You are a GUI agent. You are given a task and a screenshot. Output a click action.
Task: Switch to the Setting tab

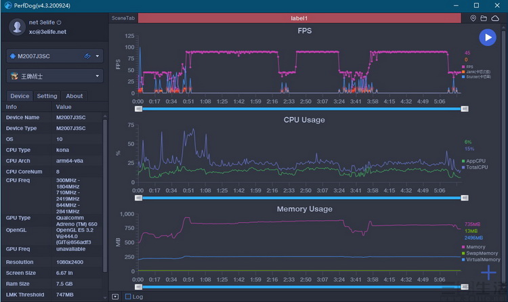(47, 96)
